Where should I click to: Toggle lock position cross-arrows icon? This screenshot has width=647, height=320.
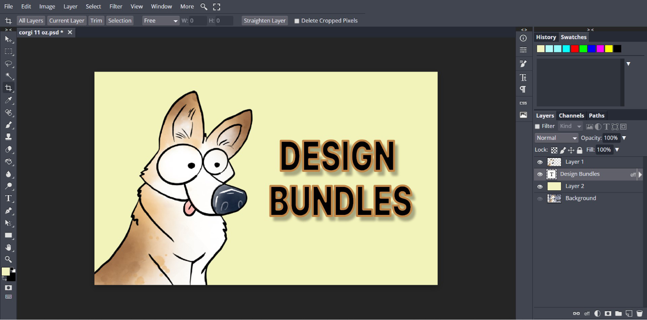point(571,150)
